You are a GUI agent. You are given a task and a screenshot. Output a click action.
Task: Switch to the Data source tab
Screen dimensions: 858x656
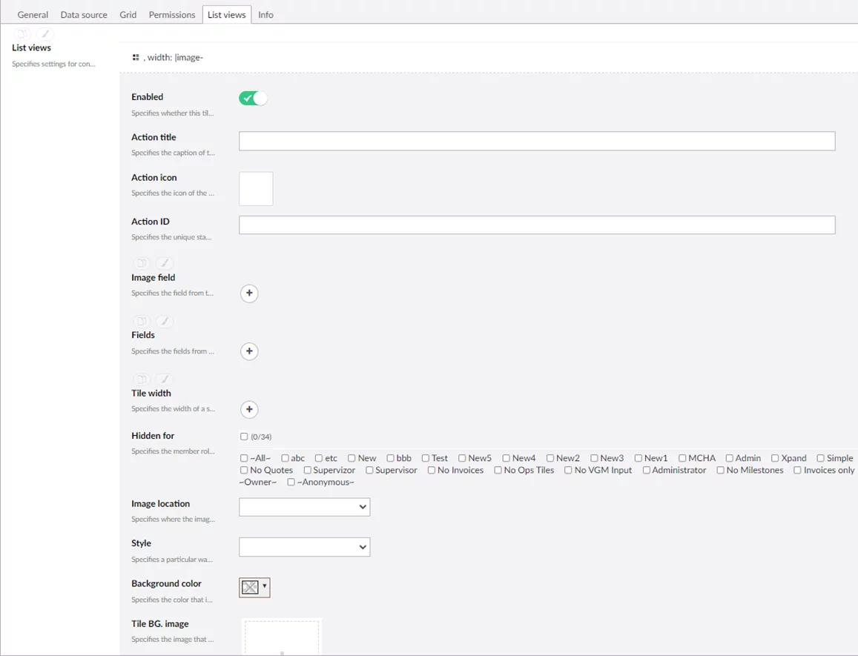pyautogui.click(x=84, y=15)
